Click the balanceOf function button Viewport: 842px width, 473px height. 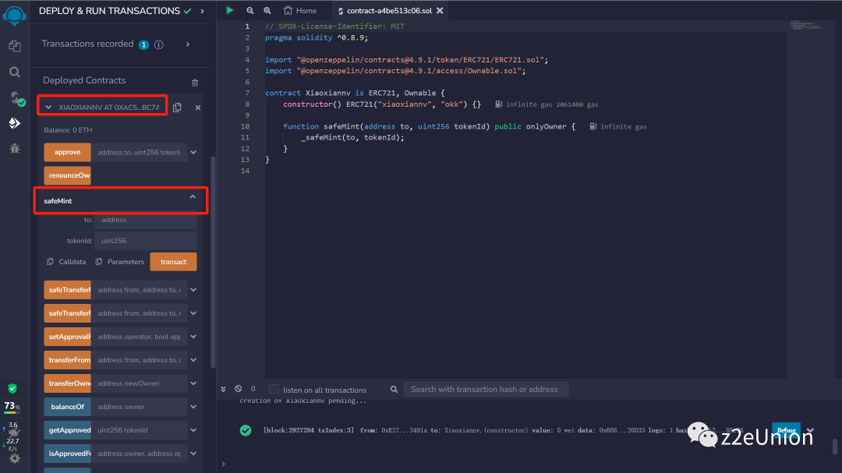click(67, 407)
